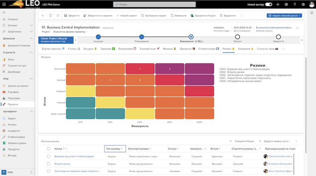The width and height of the screenshot is (316, 176).
Task: Click Надати спільний доступ button
Action: [284, 16]
